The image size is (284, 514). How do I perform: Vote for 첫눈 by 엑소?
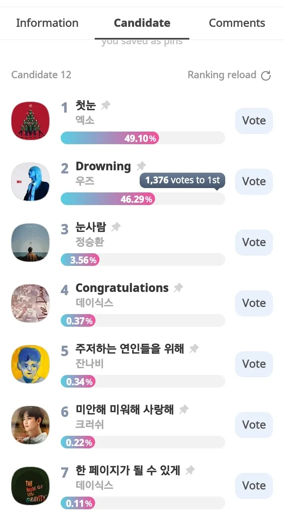254,120
